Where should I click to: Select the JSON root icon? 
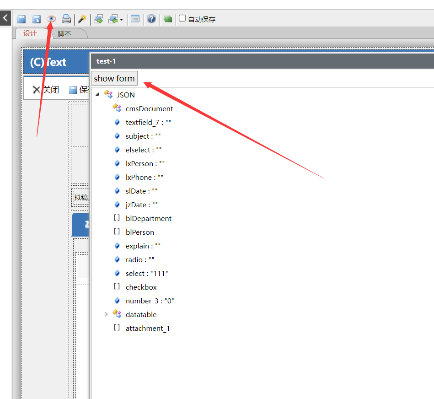[108, 94]
